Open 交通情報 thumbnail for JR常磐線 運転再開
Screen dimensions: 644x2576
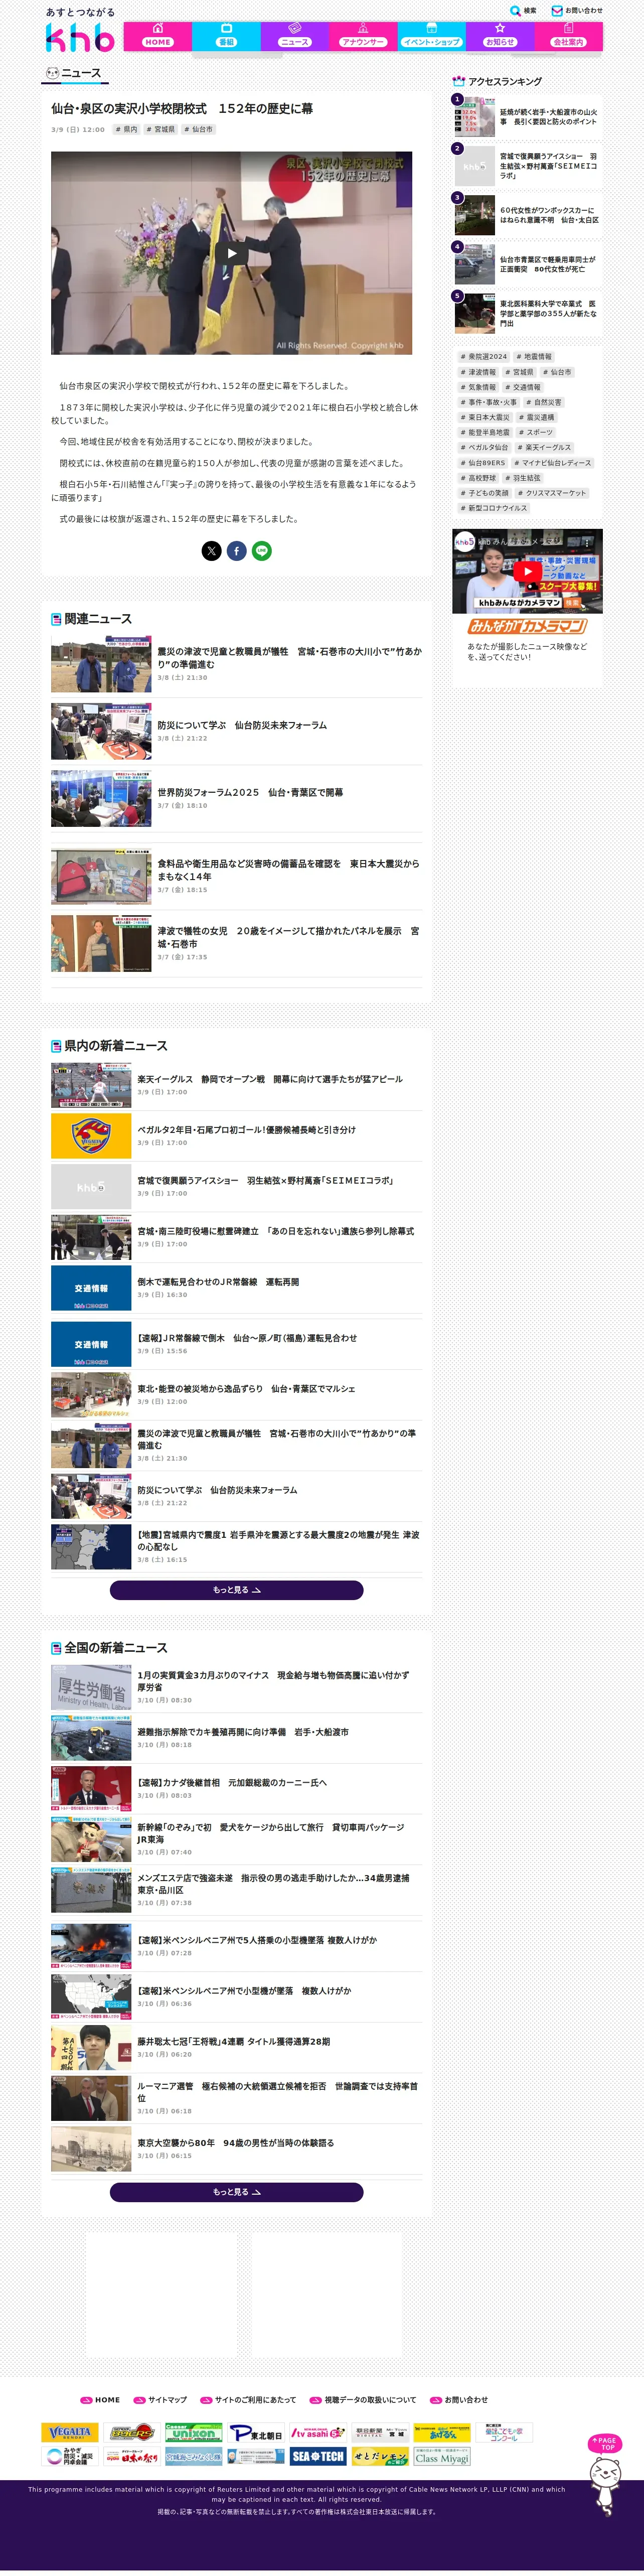coord(91,1288)
